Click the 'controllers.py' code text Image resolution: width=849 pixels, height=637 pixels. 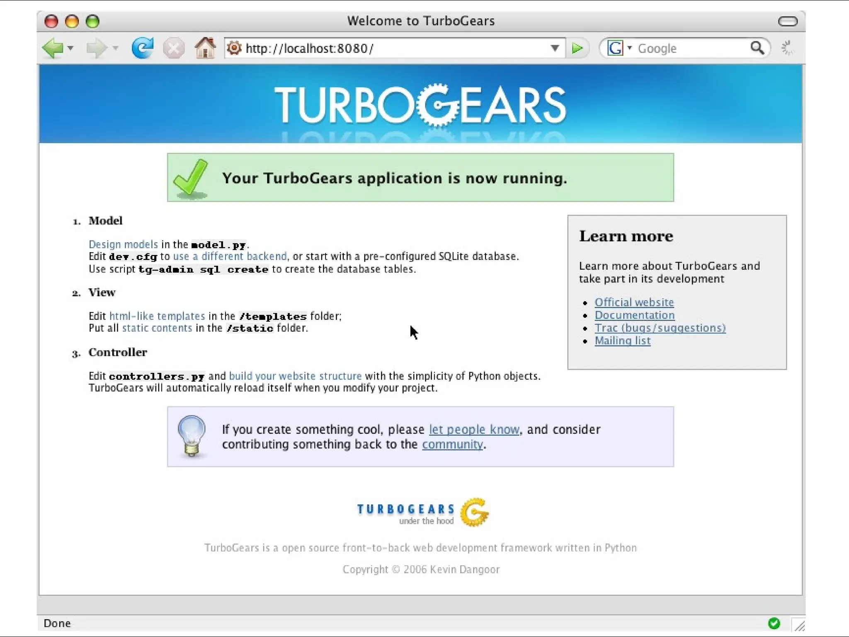coord(157,377)
